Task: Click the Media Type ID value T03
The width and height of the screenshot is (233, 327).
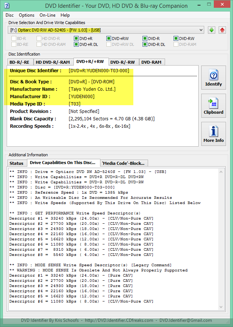Action: 75,104
